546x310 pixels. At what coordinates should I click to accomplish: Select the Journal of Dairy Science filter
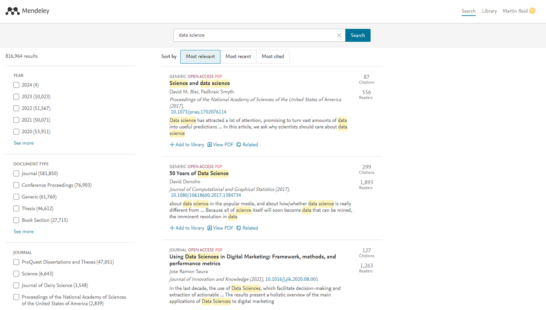pyautogui.click(x=16, y=285)
